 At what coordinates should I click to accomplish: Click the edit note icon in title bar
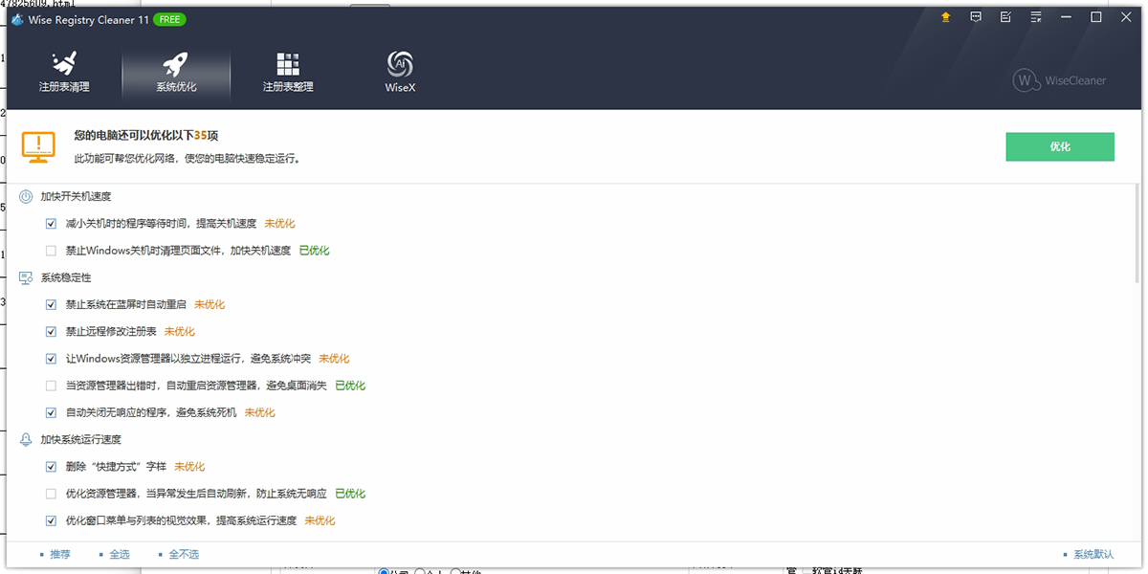click(x=1005, y=17)
